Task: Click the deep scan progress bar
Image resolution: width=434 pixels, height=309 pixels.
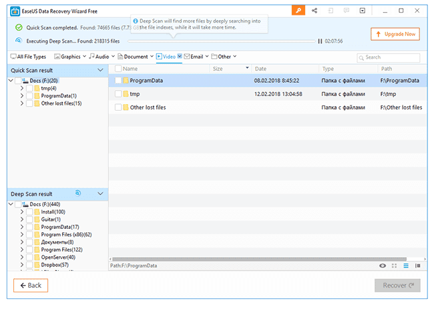Action: [x=222, y=41]
